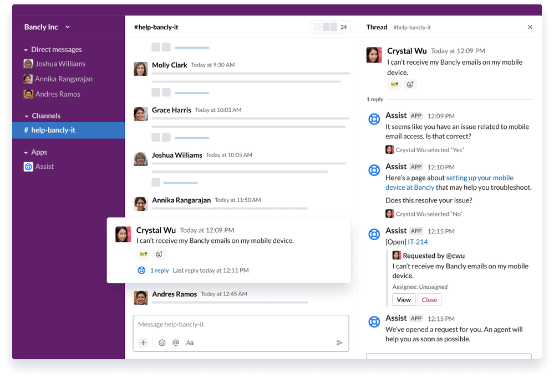Collapse the Apps section
554x379 pixels.
click(x=26, y=153)
